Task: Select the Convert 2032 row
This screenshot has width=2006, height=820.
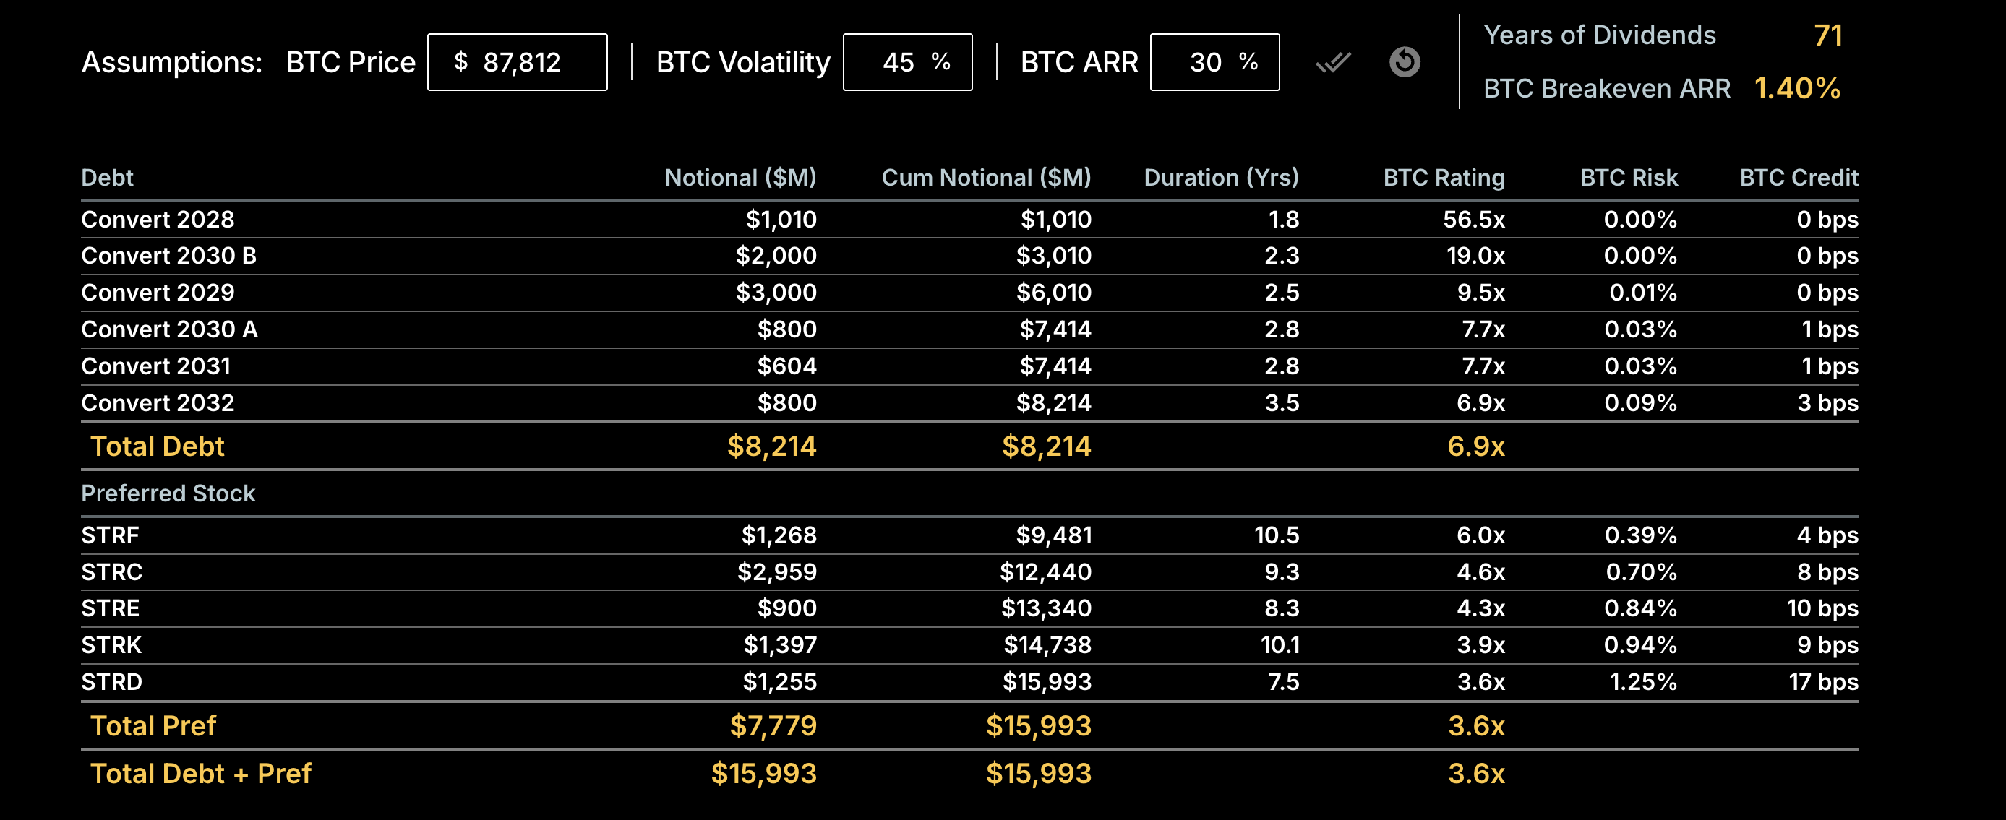Action: click(x=158, y=403)
